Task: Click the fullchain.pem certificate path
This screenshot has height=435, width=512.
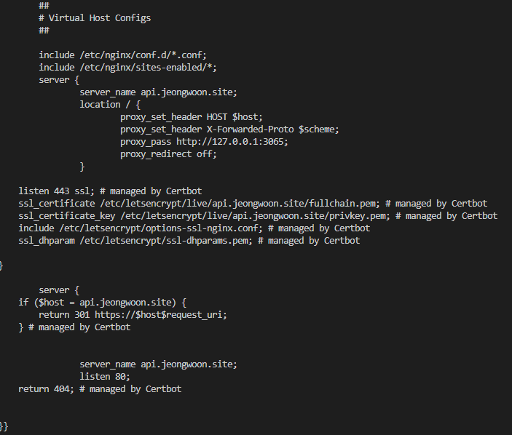Action: pos(240,204)
